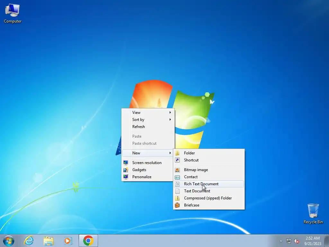Create a new Compressed (zipped) Folder
The width and height of the screenshot is (329, 247).
[x=209, y=198]
